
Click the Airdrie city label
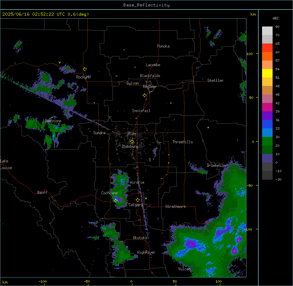point(137,182)
